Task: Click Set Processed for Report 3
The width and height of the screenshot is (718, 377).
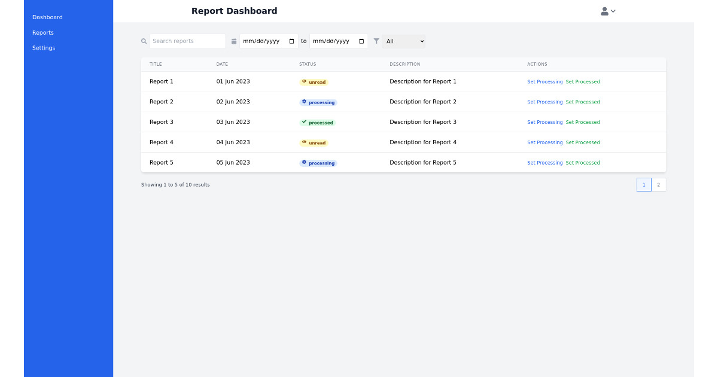Action: coord(583,122)
